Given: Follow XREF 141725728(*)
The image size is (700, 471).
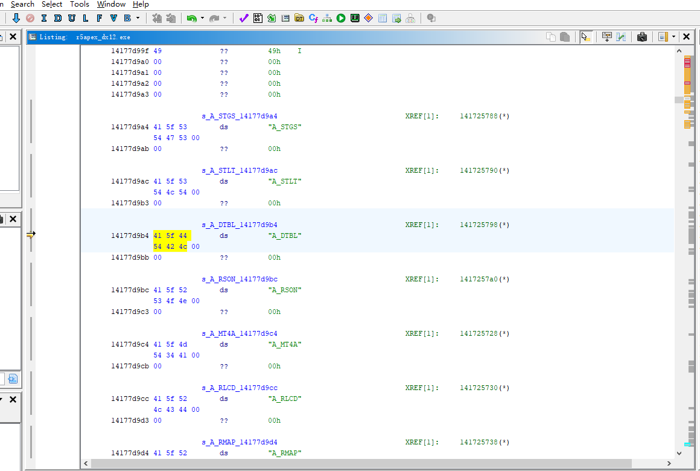Looking at the screenshot, I should (485, 334).
